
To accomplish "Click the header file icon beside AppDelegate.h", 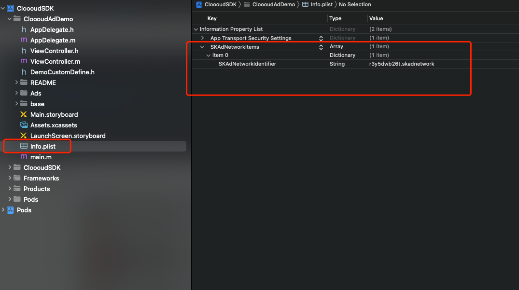I will (x=24, y=29).
